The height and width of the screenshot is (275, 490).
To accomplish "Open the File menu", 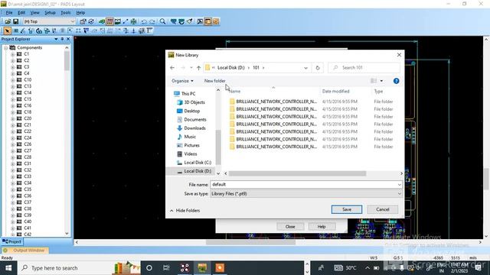I will 9,13.
